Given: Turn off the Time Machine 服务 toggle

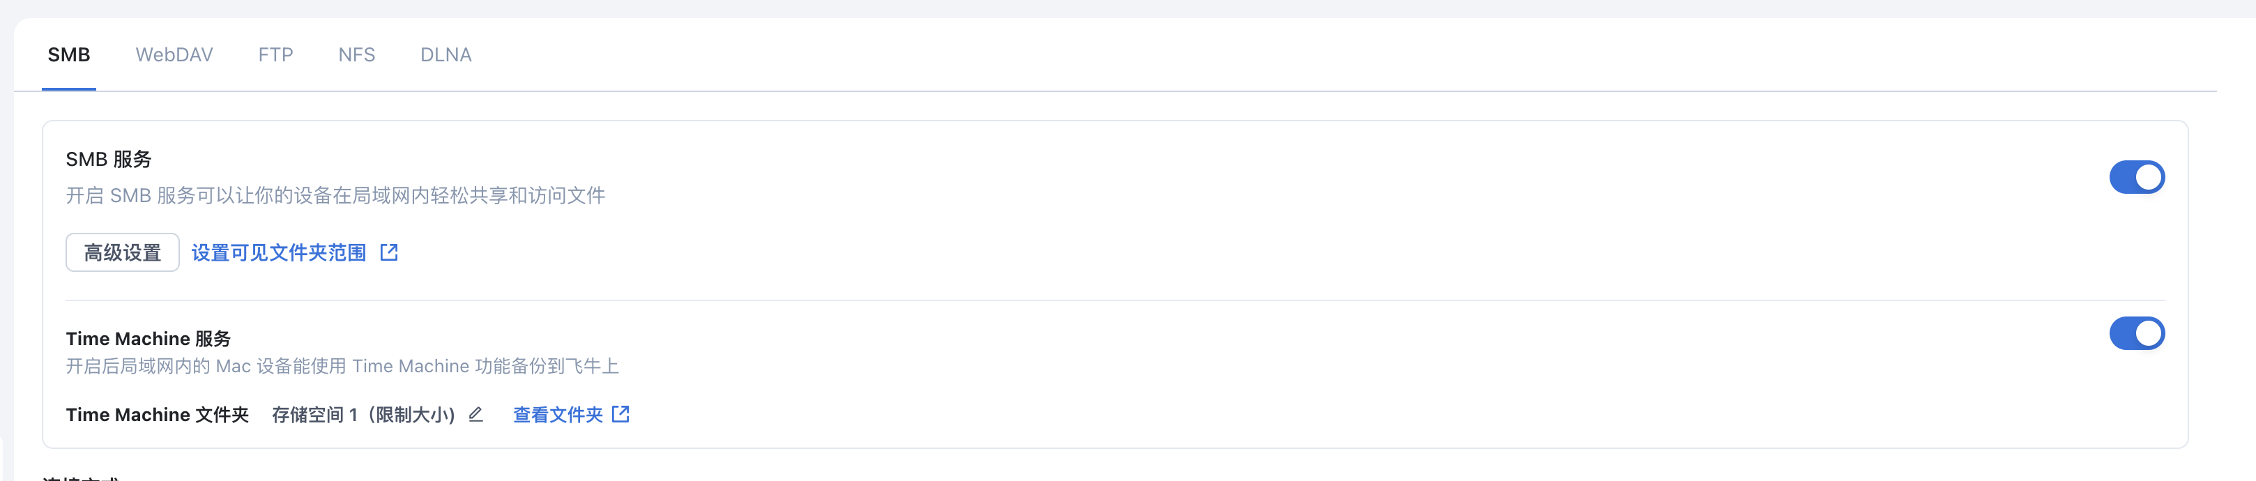Looking at the screenshot, I should tap(2136, 333).
